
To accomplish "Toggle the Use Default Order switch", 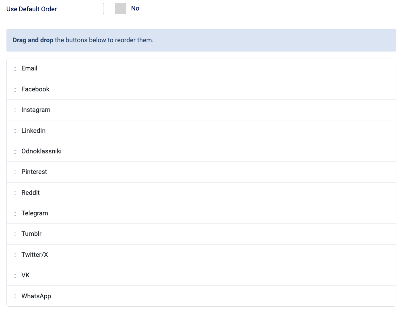I will click(115, 8).
